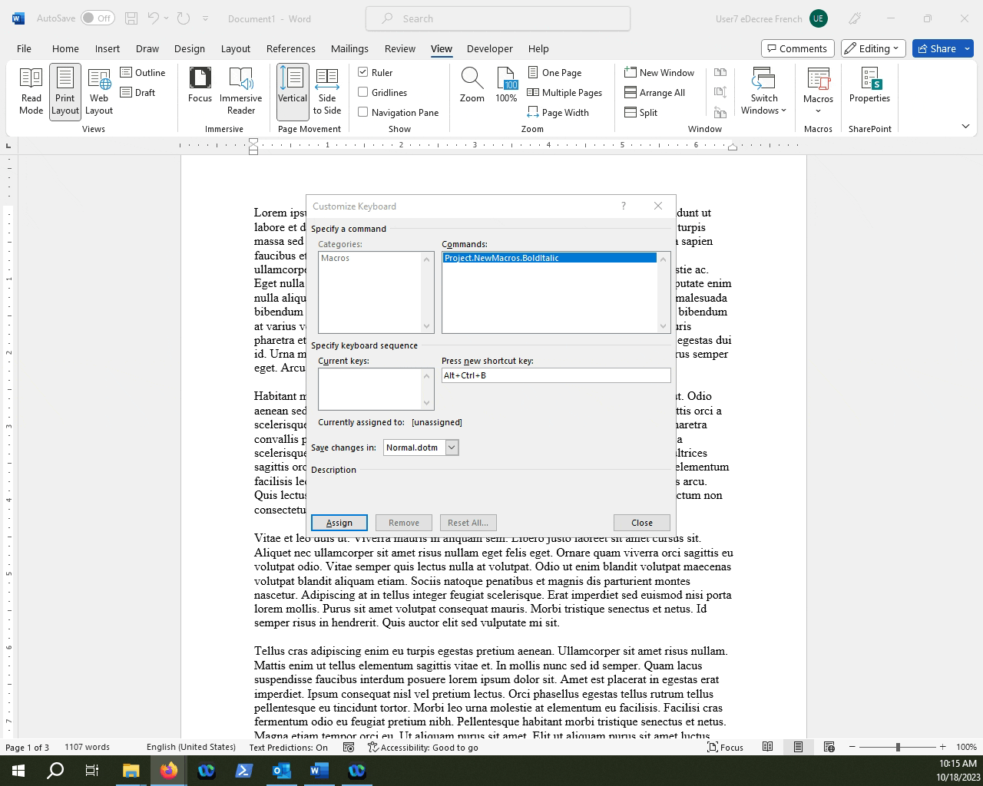
Task: Switch to the References tab
Action: tap(290, 48)
